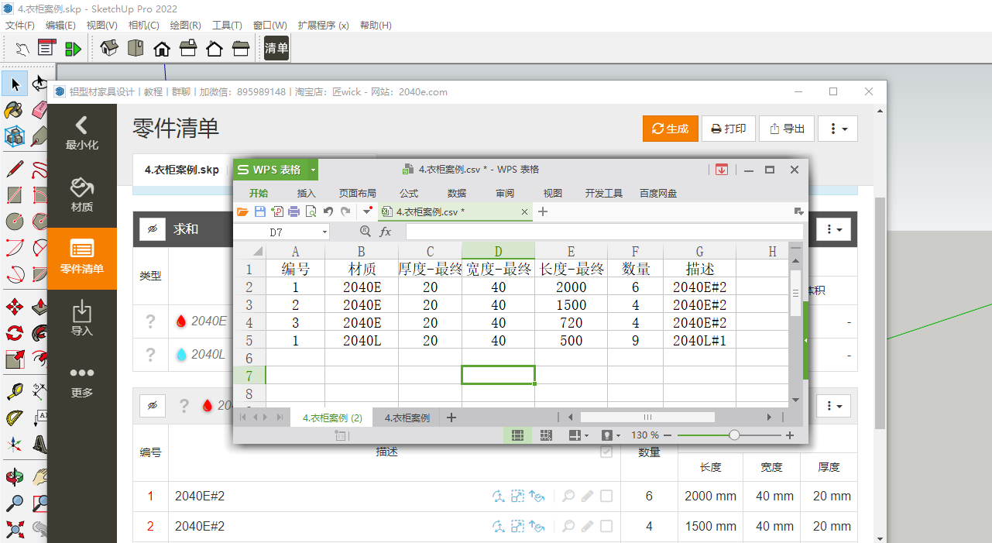Screen dimensions: 992x543
Task: Select the Paint Bucket tool
Action: coord(13,110)
